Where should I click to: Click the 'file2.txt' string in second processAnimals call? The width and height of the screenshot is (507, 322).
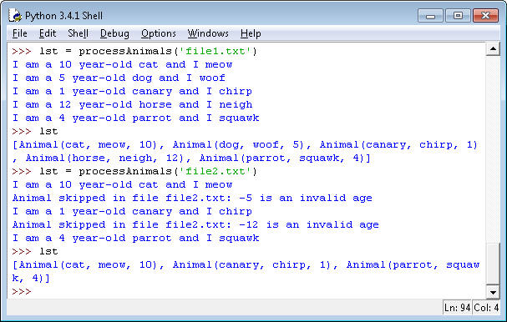click(215, 171)
